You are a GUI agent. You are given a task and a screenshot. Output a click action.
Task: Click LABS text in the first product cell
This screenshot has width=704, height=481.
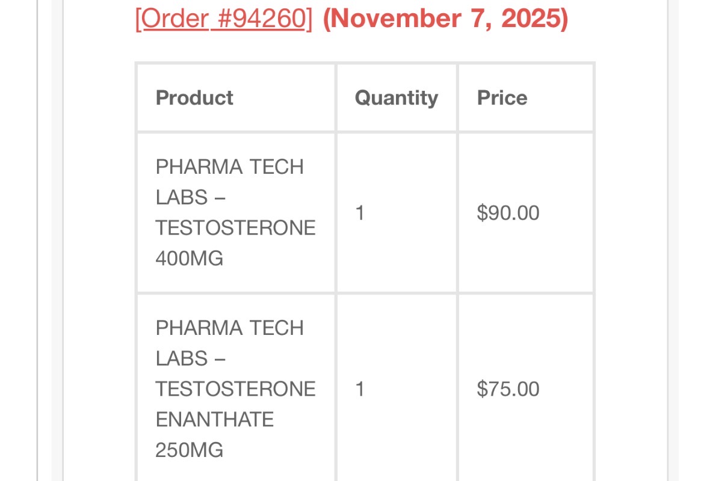[x=182, y=197]
